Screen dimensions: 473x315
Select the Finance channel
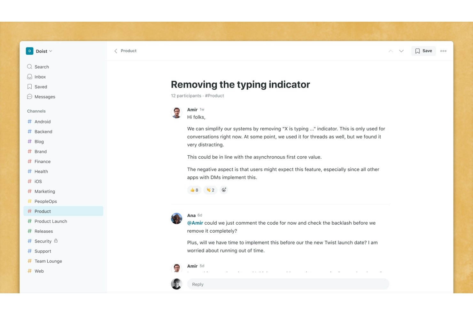[x=63, y=161]
